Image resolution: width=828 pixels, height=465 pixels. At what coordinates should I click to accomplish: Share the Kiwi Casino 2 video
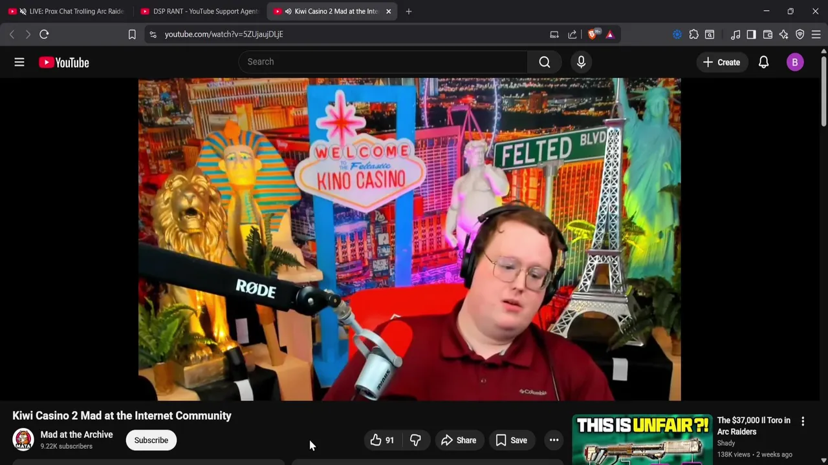459,440
